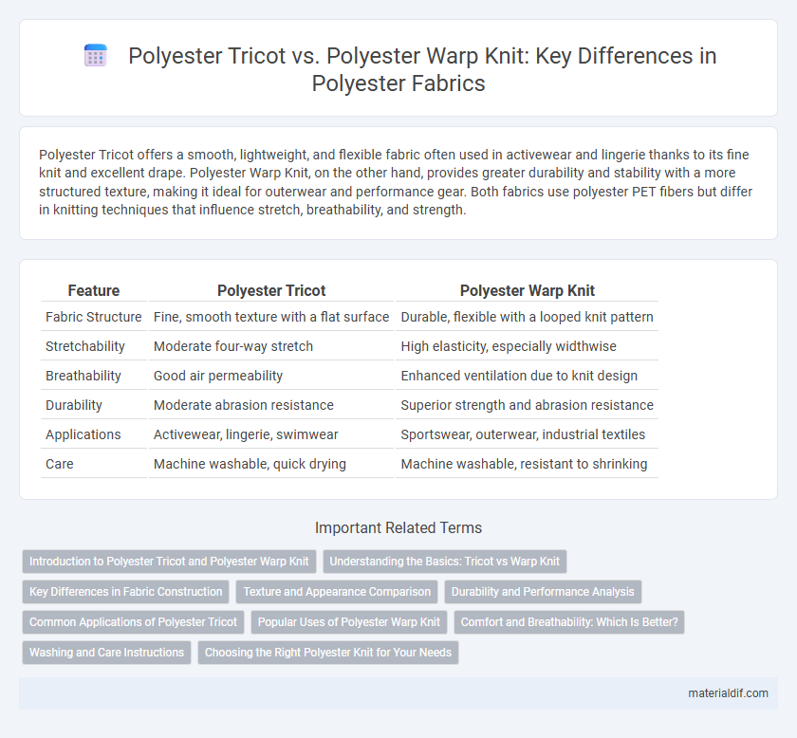
Task: Click the intro paragraph about Polyester Tricot
Action: click(x=396, y=182)
